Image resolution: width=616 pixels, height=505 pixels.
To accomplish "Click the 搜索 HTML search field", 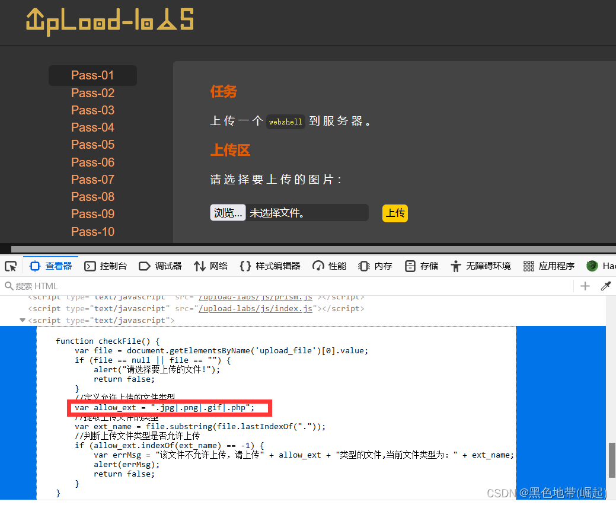I will (x=287, y=286).
